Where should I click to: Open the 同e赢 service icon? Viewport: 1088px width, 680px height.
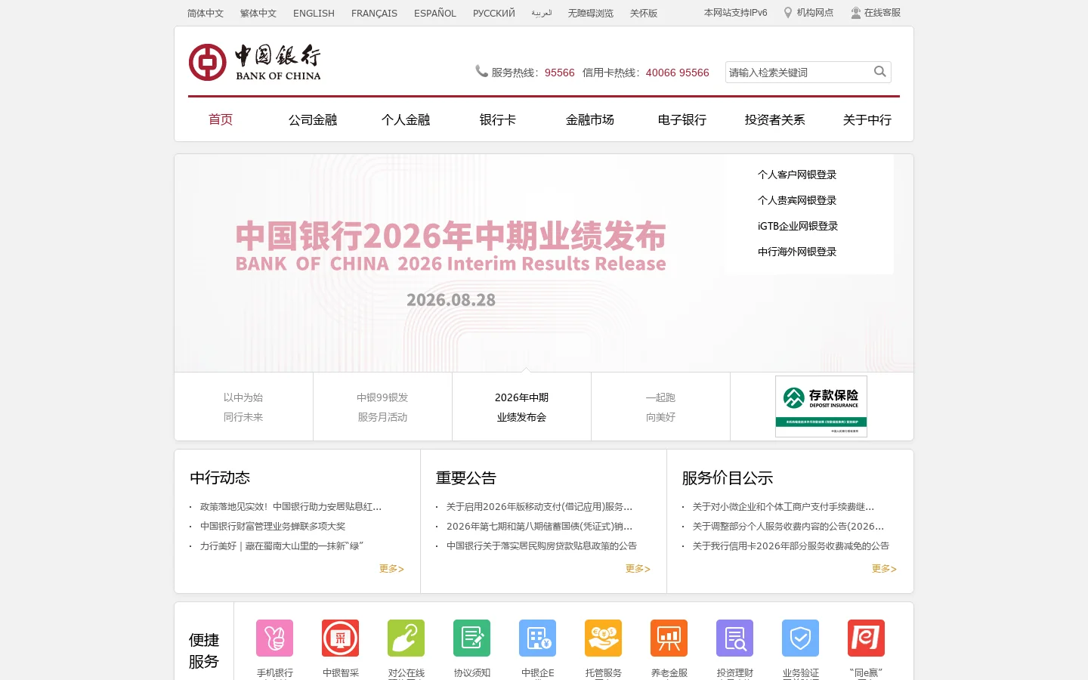[866, 638]
